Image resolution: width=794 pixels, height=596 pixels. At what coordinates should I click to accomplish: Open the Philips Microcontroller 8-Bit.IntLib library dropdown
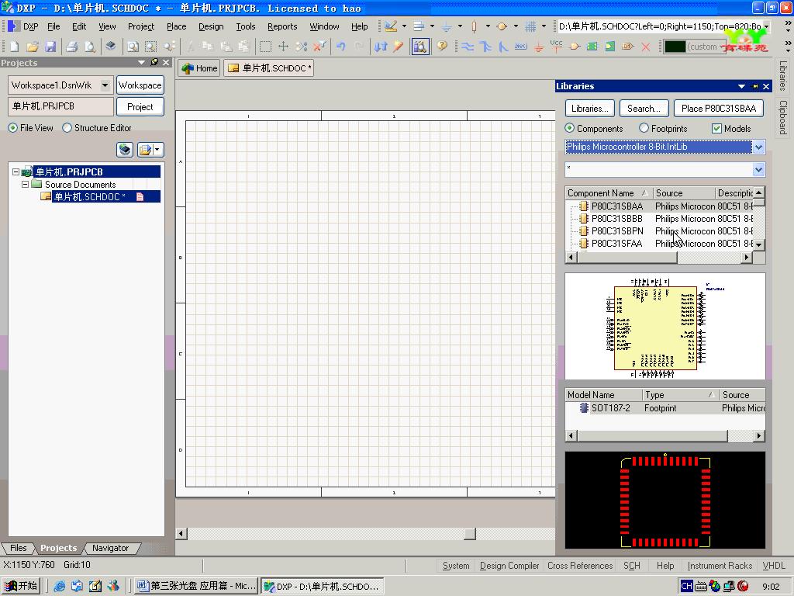point(758,147)
